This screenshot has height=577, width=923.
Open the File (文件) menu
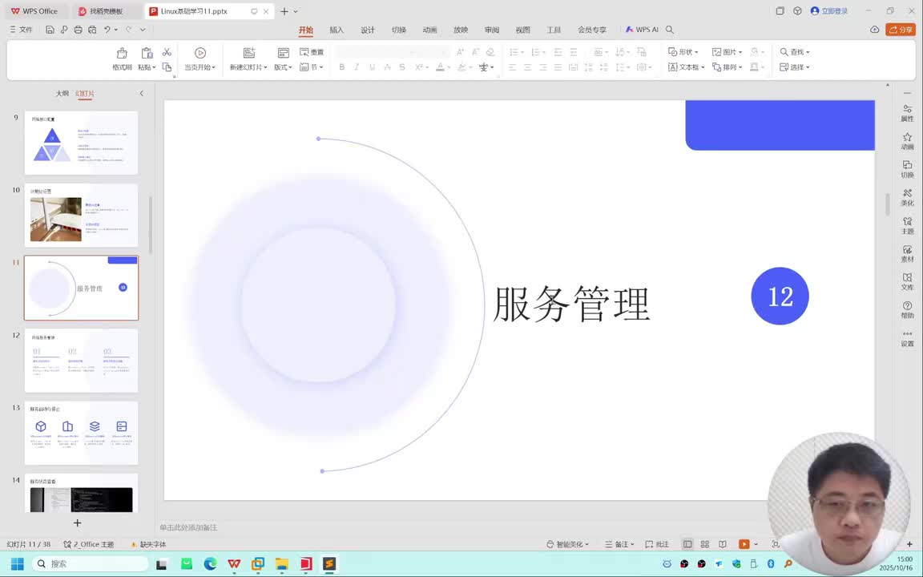tap(21, 30)
